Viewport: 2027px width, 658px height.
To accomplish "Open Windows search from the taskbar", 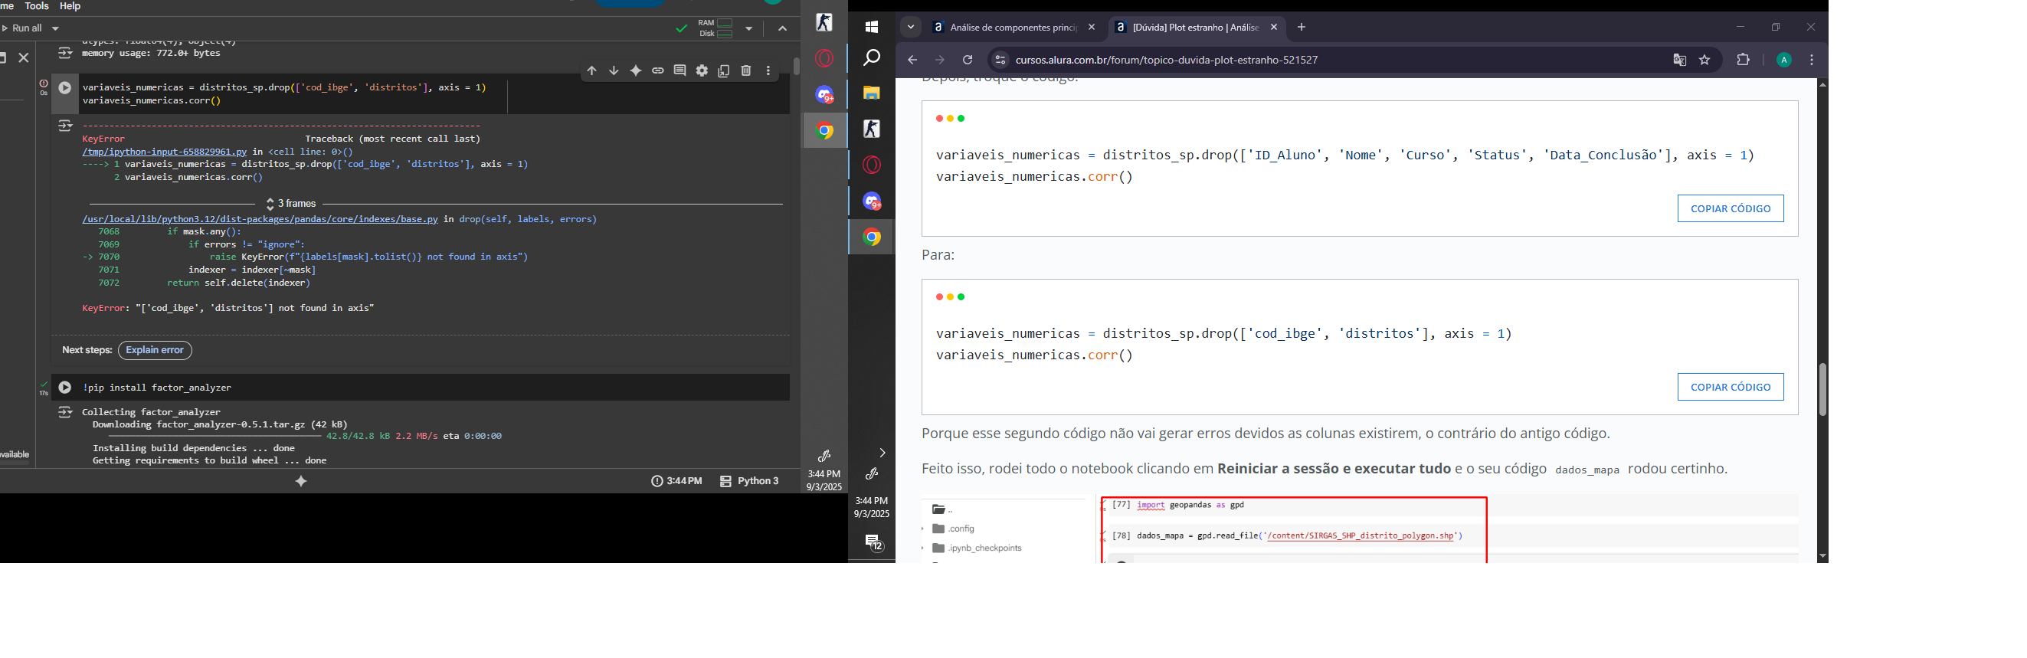I will pos(872,58).
